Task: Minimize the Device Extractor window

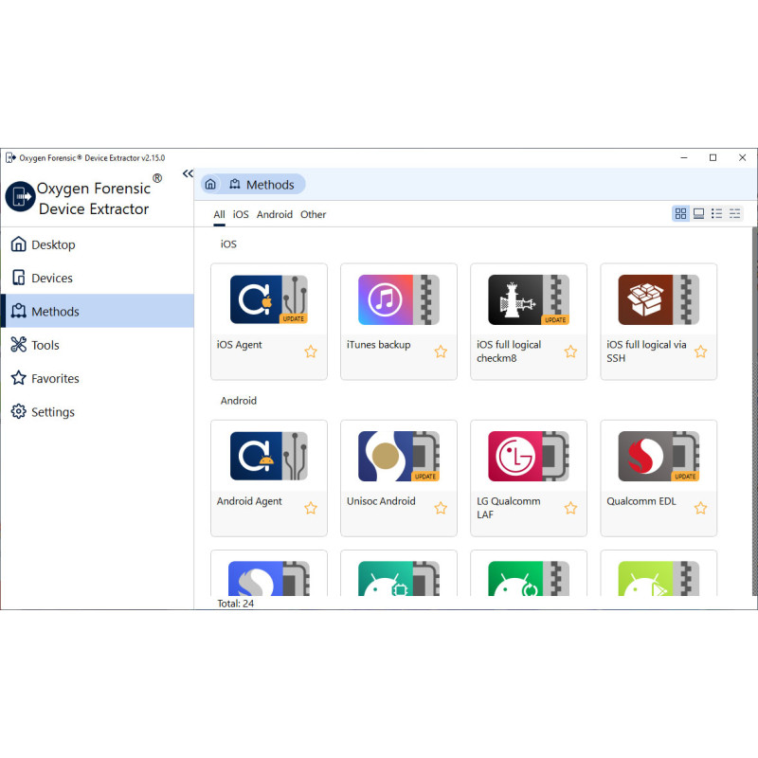Action: (684, 157)
